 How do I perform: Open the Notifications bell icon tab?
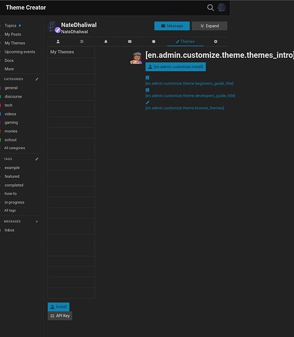pyautogui.click(x=106, y=42)
